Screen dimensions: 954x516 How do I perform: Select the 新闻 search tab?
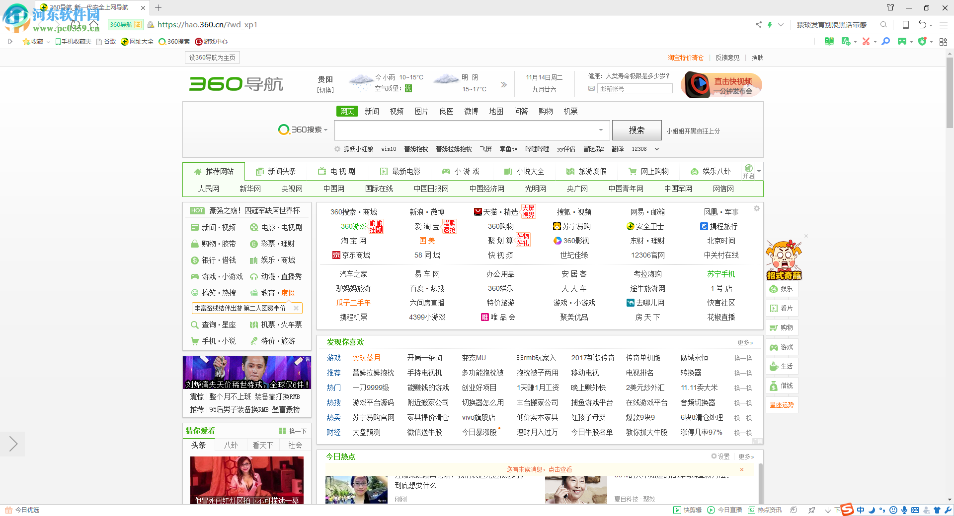pyautogui.click(x=372, y=111)
